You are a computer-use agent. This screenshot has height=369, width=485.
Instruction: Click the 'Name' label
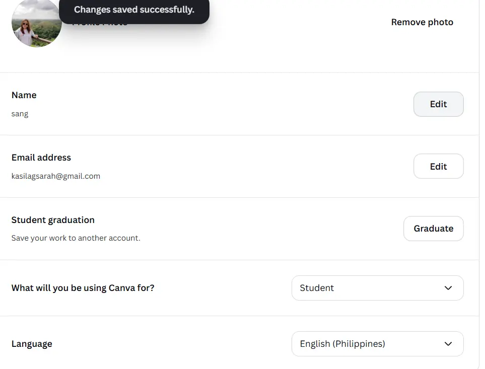(24, 95)
